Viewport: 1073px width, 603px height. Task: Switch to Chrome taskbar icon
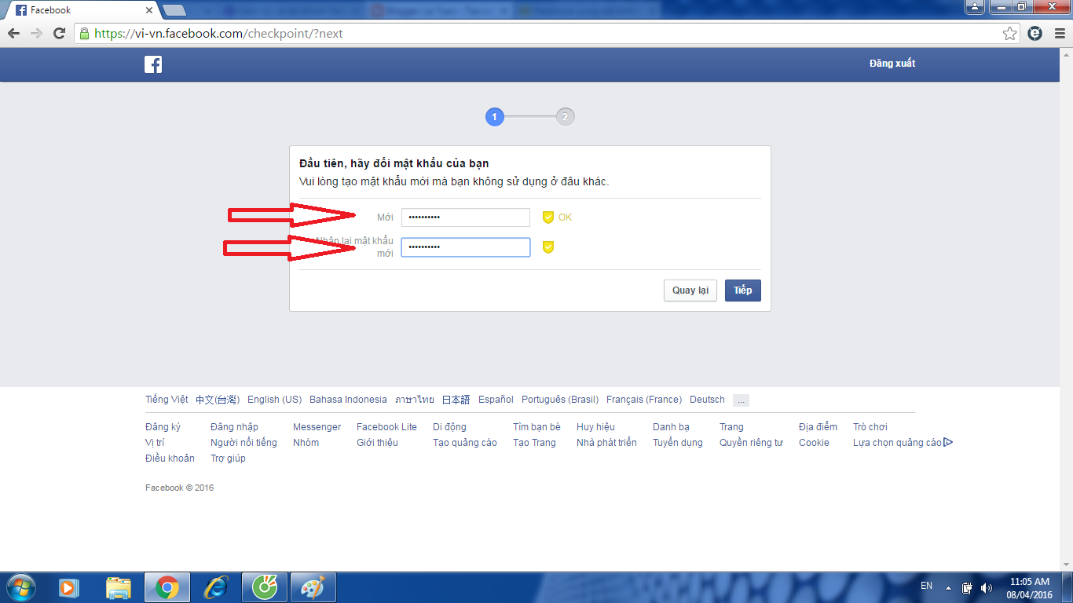pyautogui.click(x=167, y=587)
